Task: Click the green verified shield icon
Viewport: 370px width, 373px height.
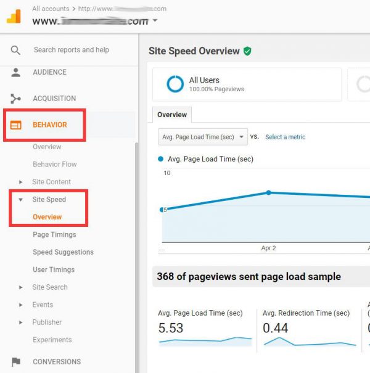Action: 247,51
